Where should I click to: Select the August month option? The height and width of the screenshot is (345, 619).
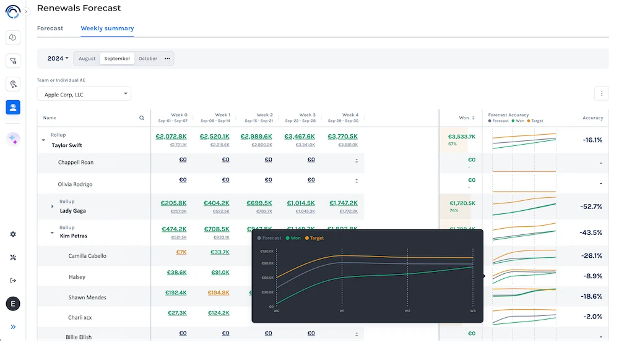click(x=87, y=59)
